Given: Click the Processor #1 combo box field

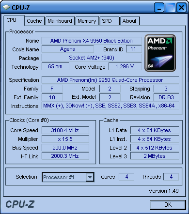Looking at the screenshot, I should (x=68, y=177).
